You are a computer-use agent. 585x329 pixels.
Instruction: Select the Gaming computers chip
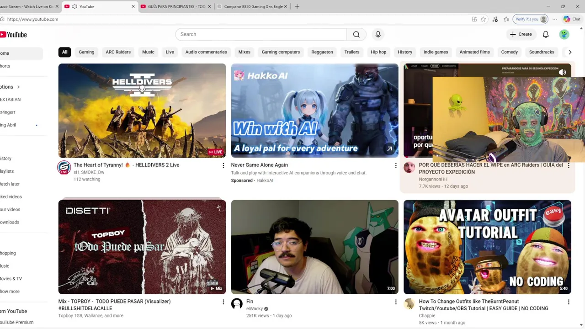[x=281, y=52]
